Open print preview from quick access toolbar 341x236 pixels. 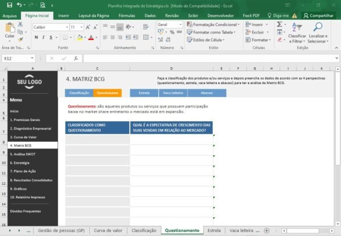[43, 5]
